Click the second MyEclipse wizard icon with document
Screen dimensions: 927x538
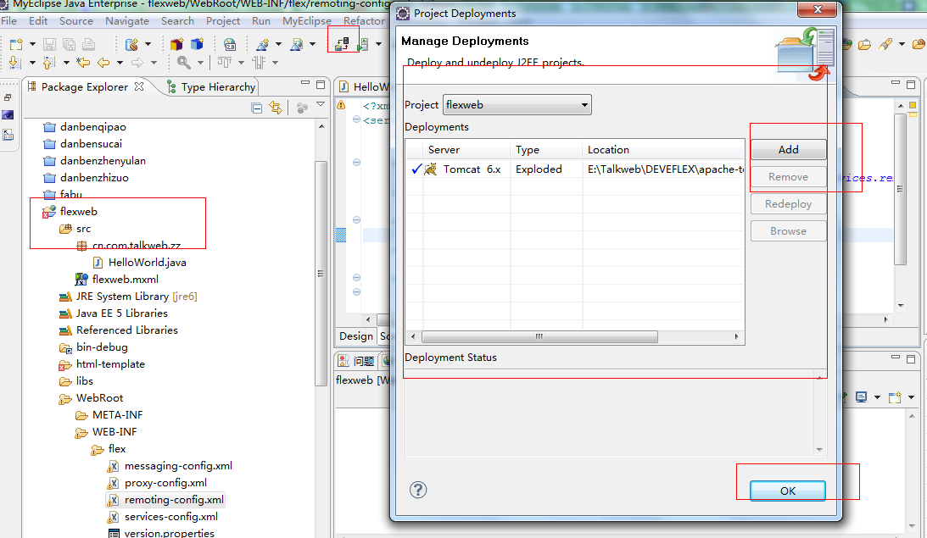(297, 44)
